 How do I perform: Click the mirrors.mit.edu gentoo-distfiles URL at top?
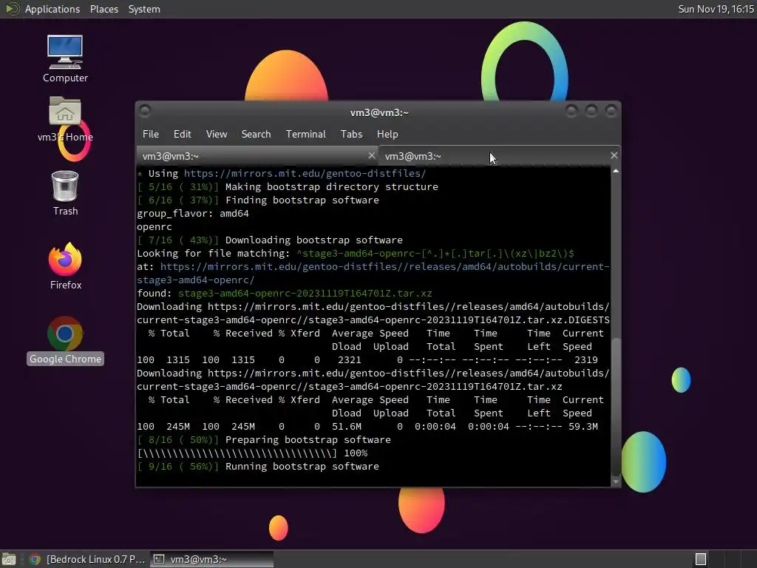(305, 173)
